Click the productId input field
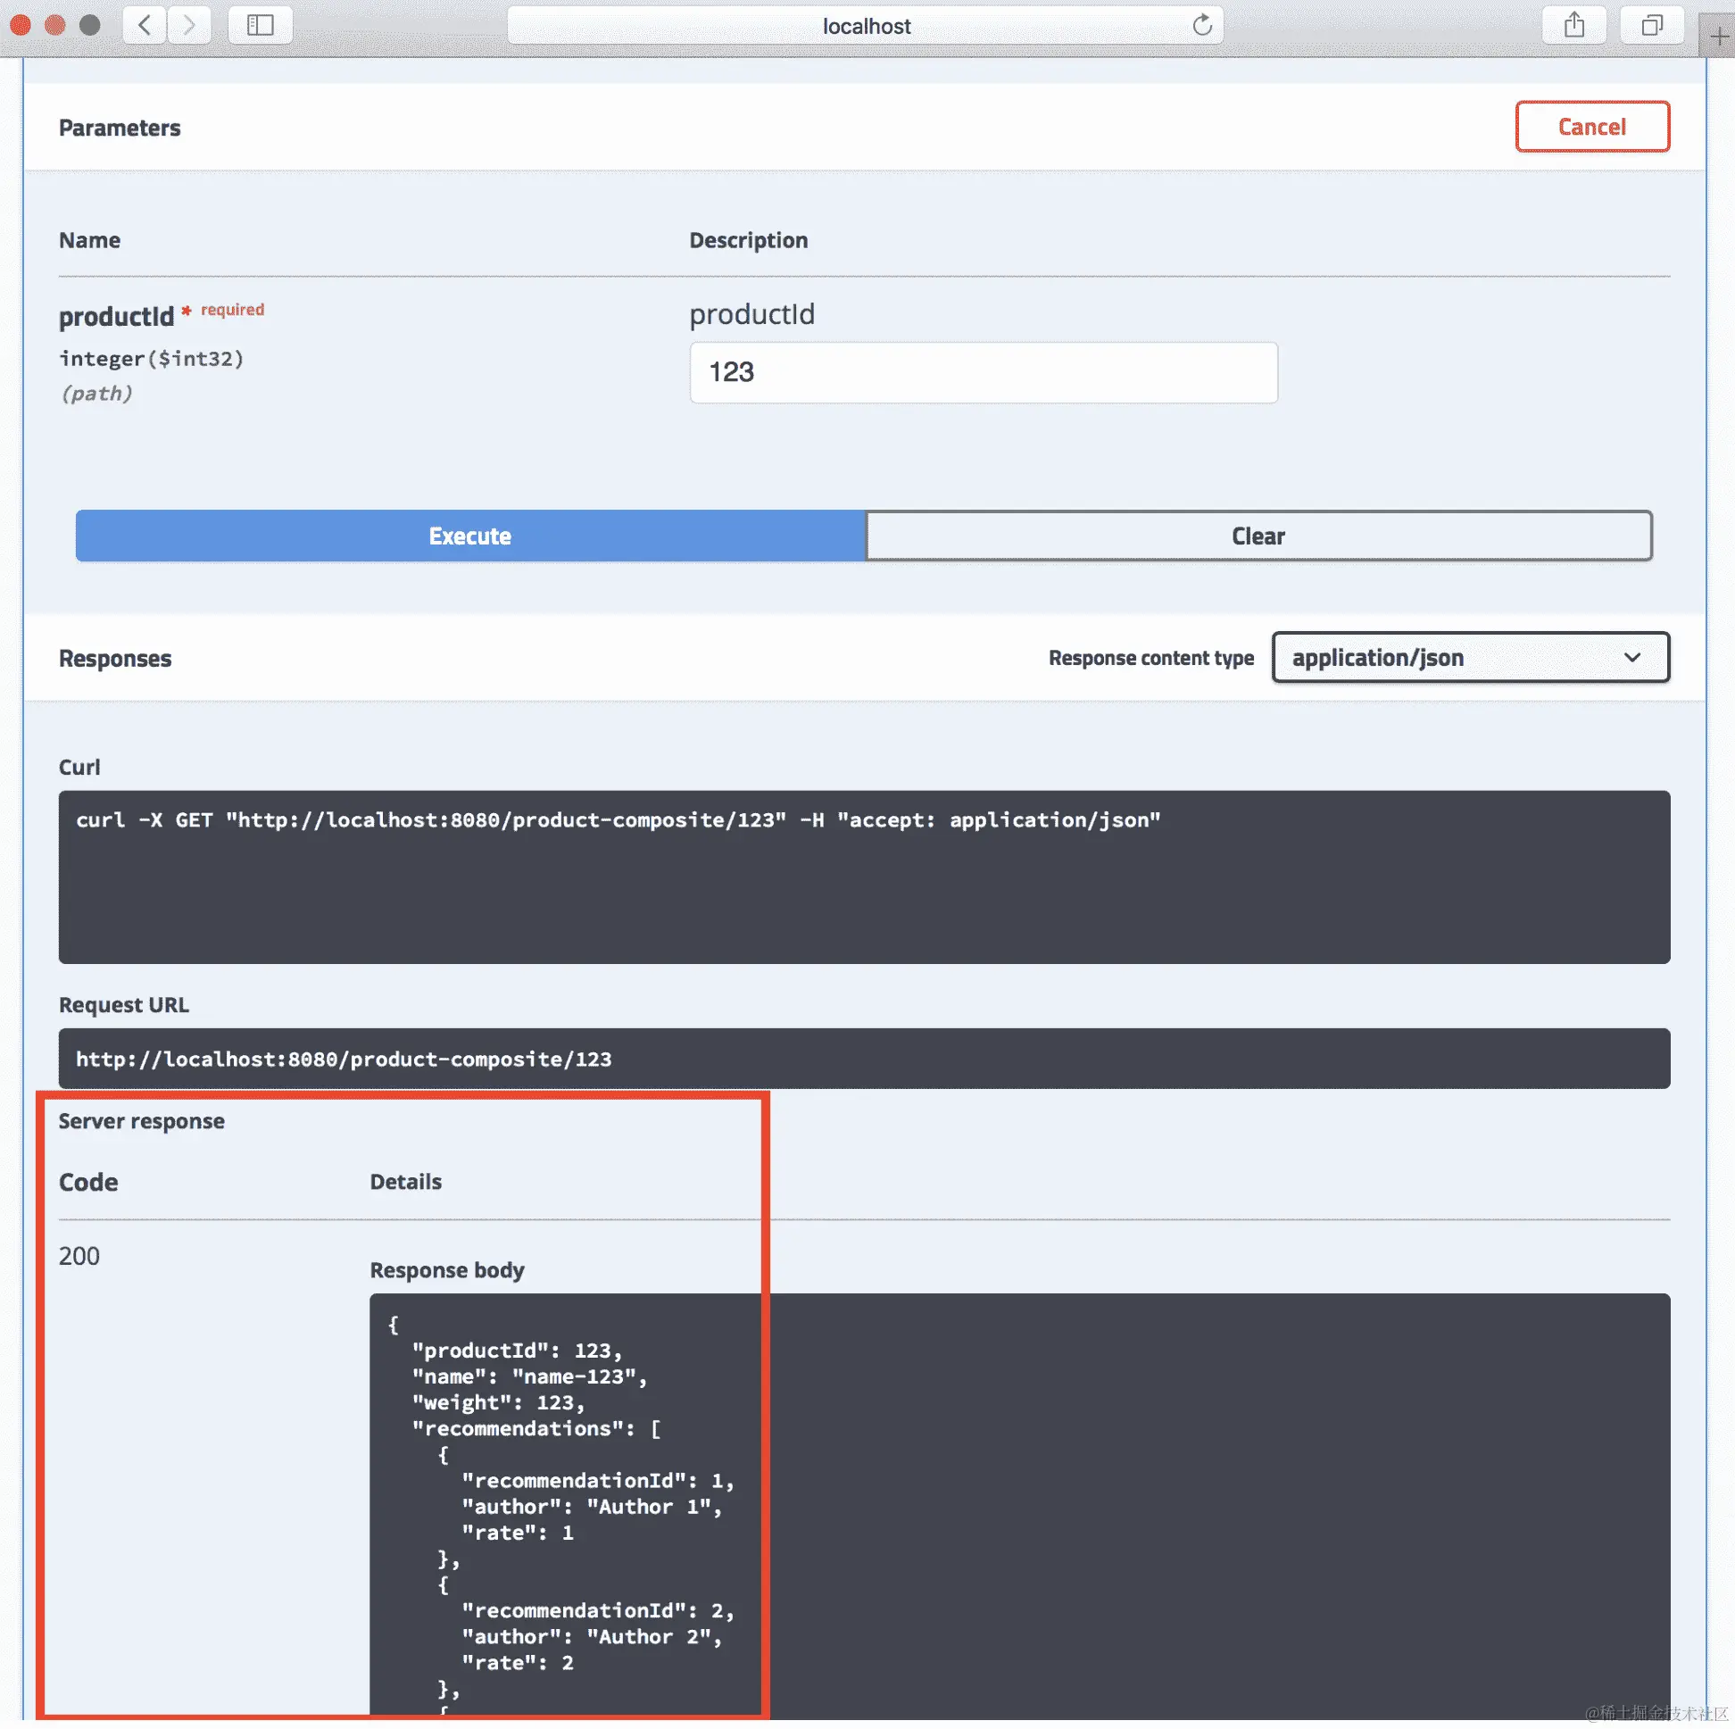The width and height of the screenshot is (1735, 1729). point(983,372)
